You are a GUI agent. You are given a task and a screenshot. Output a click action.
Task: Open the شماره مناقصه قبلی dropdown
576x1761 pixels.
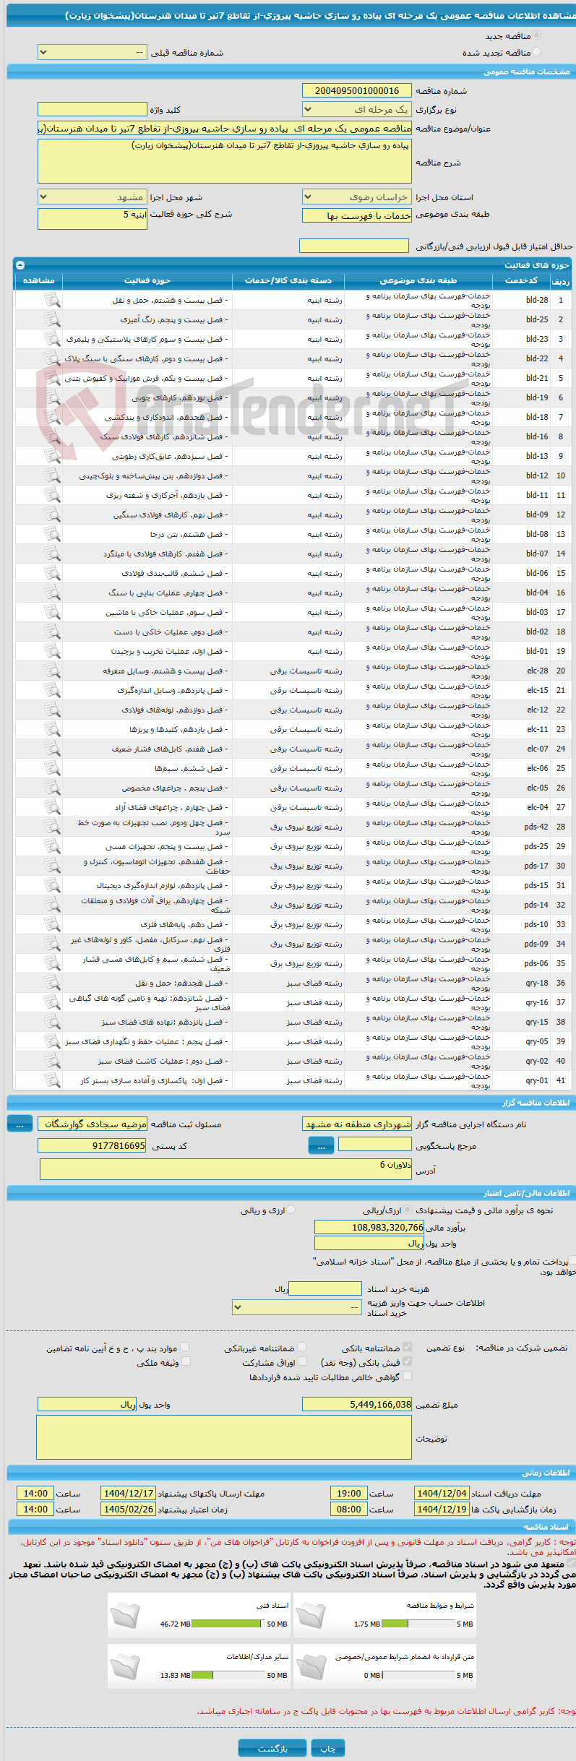[x=93, y=53]
